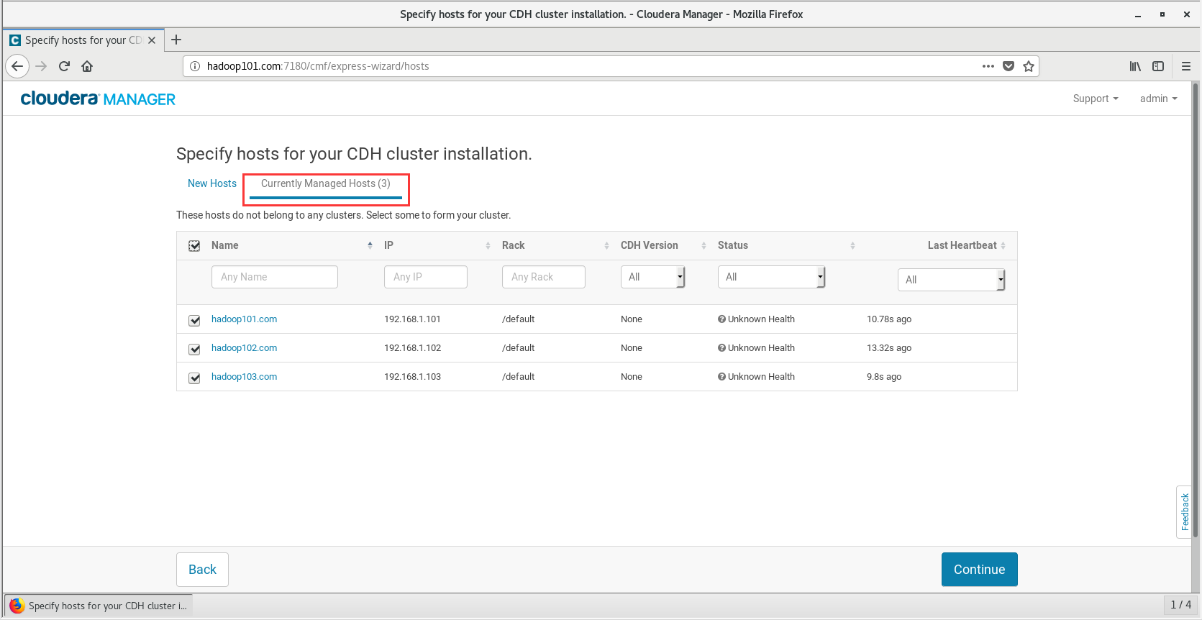The width and height of the screenshot is (1202, 620).
Task: Click the Any Rack filter field
Action: tap(544, 277)
